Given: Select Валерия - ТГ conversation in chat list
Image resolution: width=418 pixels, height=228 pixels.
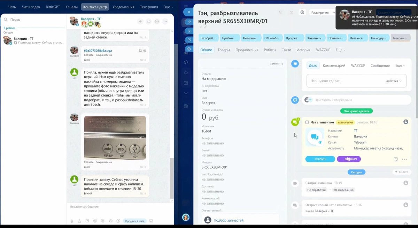Looking at the screenshot, I should [x=33, y=41].
